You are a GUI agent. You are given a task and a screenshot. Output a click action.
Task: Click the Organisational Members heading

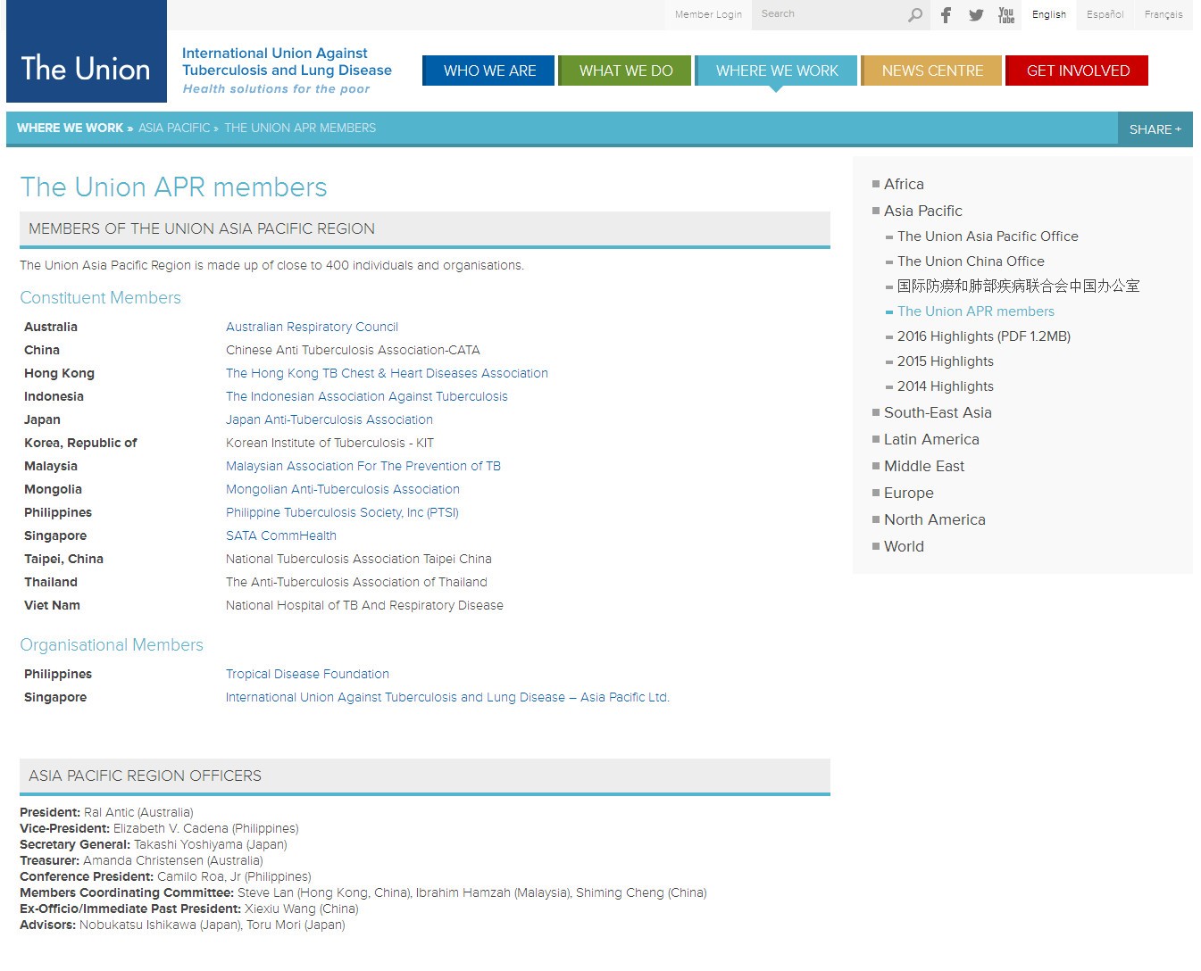click(112, 645)
